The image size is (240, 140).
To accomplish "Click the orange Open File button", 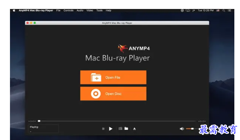I will (113, 77).
